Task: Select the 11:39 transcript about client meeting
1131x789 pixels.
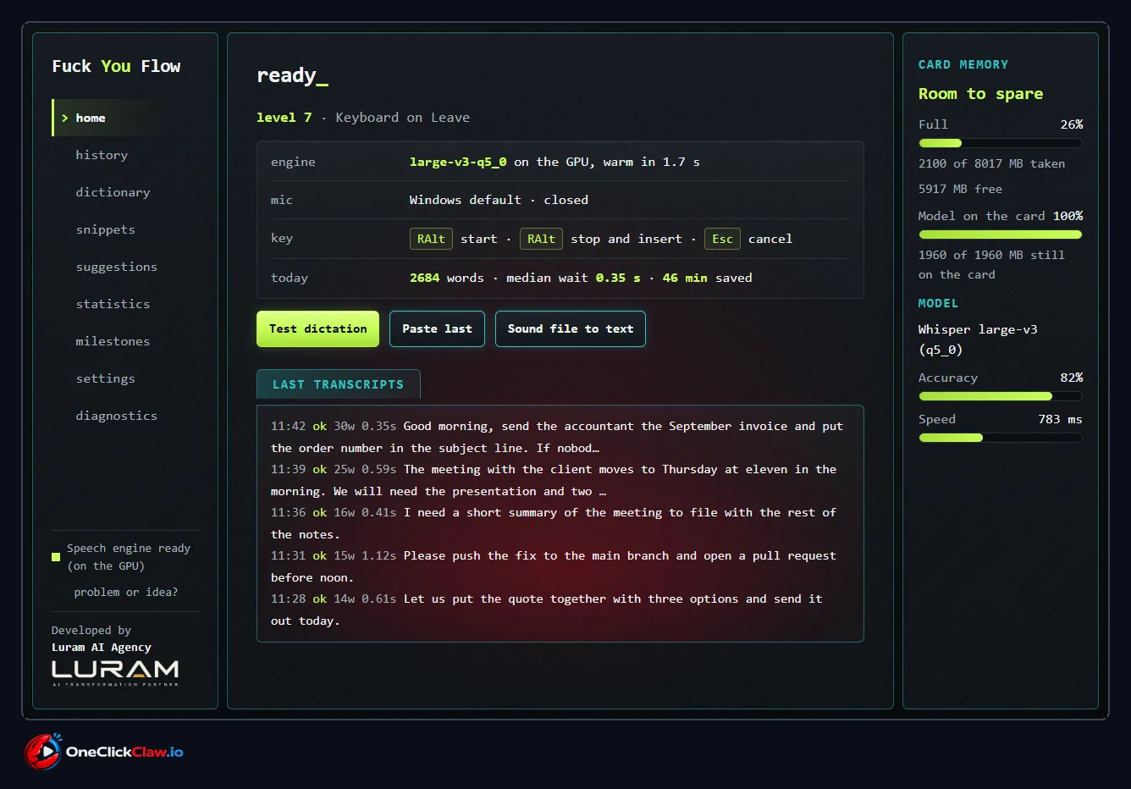Action: (x=560, y=480)
